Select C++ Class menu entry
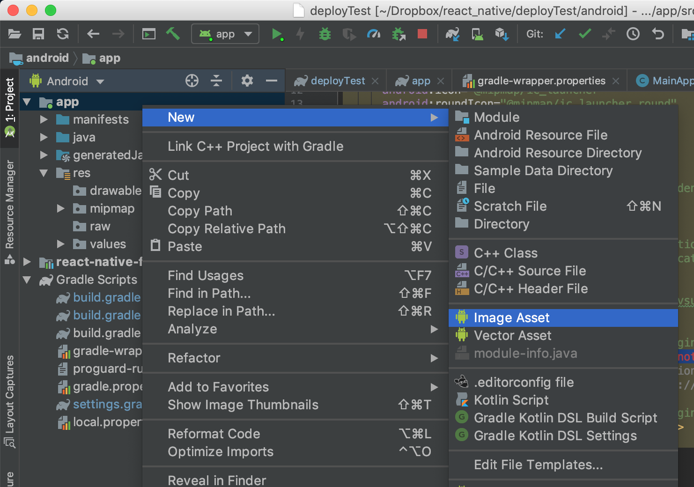This screenshot has width=694, height=487. point(563,253)
